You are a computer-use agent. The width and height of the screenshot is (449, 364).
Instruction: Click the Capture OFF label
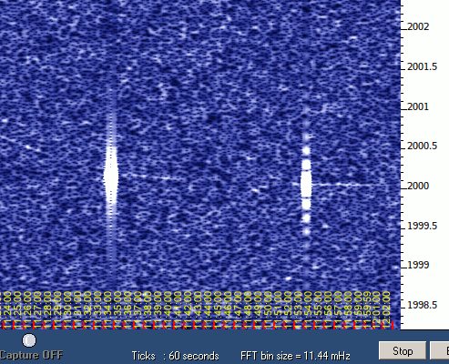tap(31, 355)
